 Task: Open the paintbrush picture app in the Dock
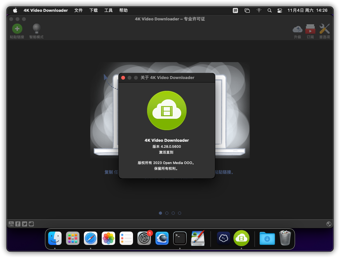pos(198,238)
